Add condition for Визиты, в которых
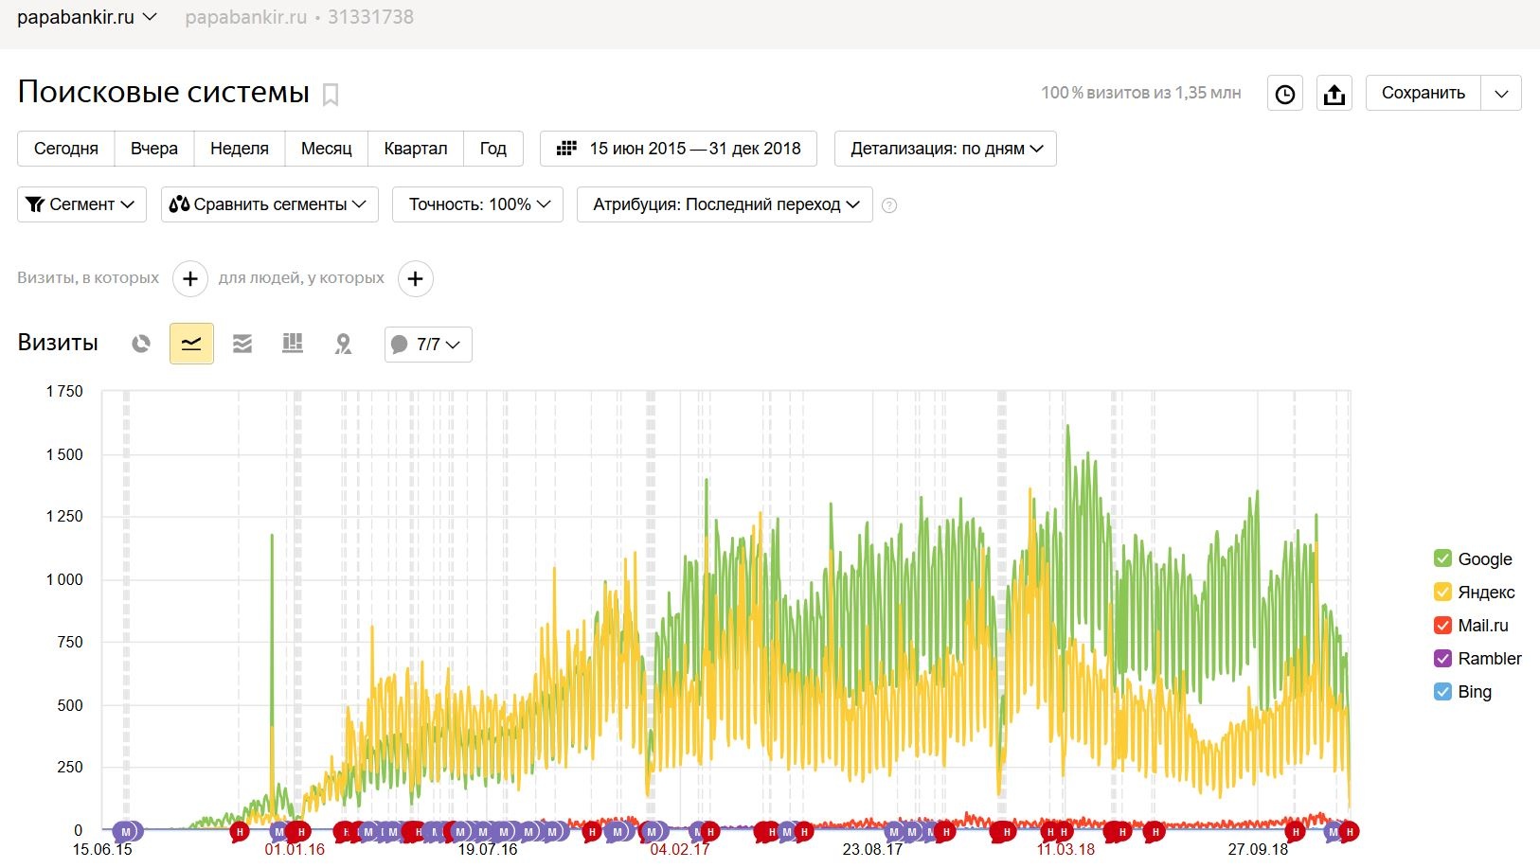The image size is (1540, 868). [x=190, y=278]
